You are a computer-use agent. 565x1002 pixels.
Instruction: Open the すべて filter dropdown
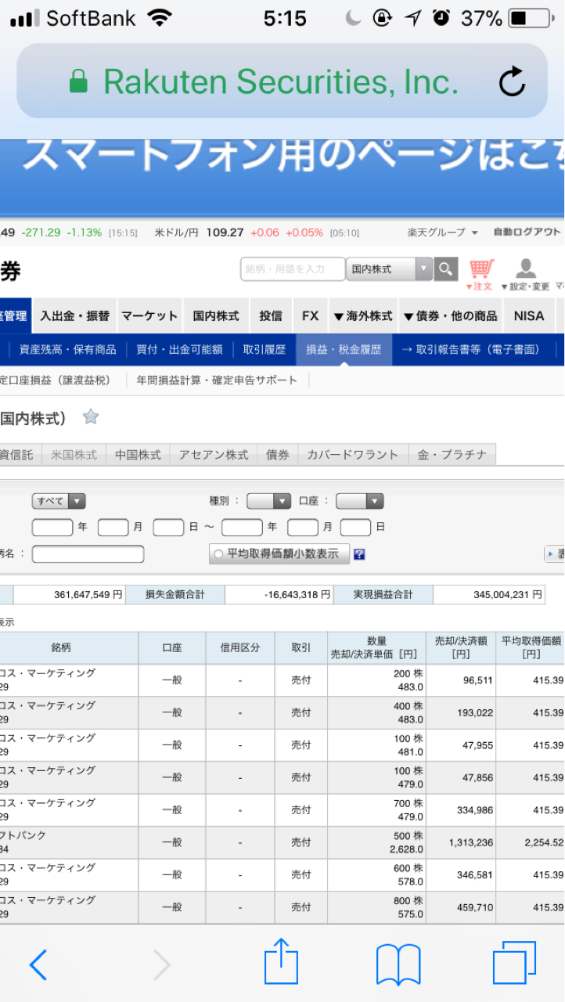coord(59,501)
